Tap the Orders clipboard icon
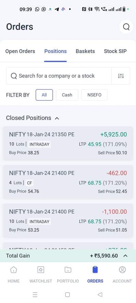This screenshot has height=303, width=136. [95, 269]
